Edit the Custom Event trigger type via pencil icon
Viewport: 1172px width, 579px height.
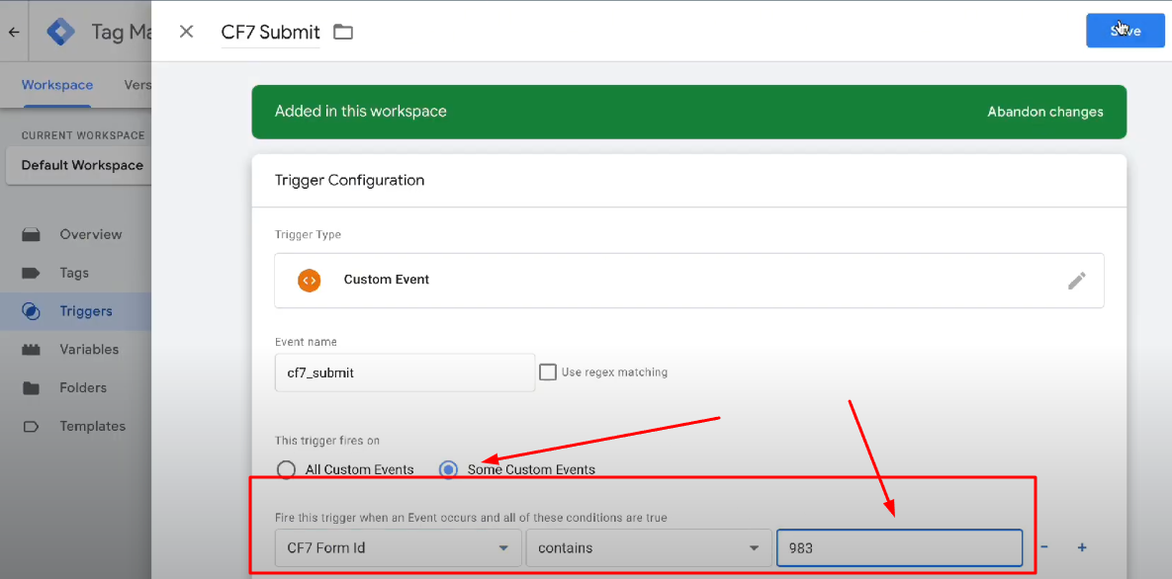1077,281
